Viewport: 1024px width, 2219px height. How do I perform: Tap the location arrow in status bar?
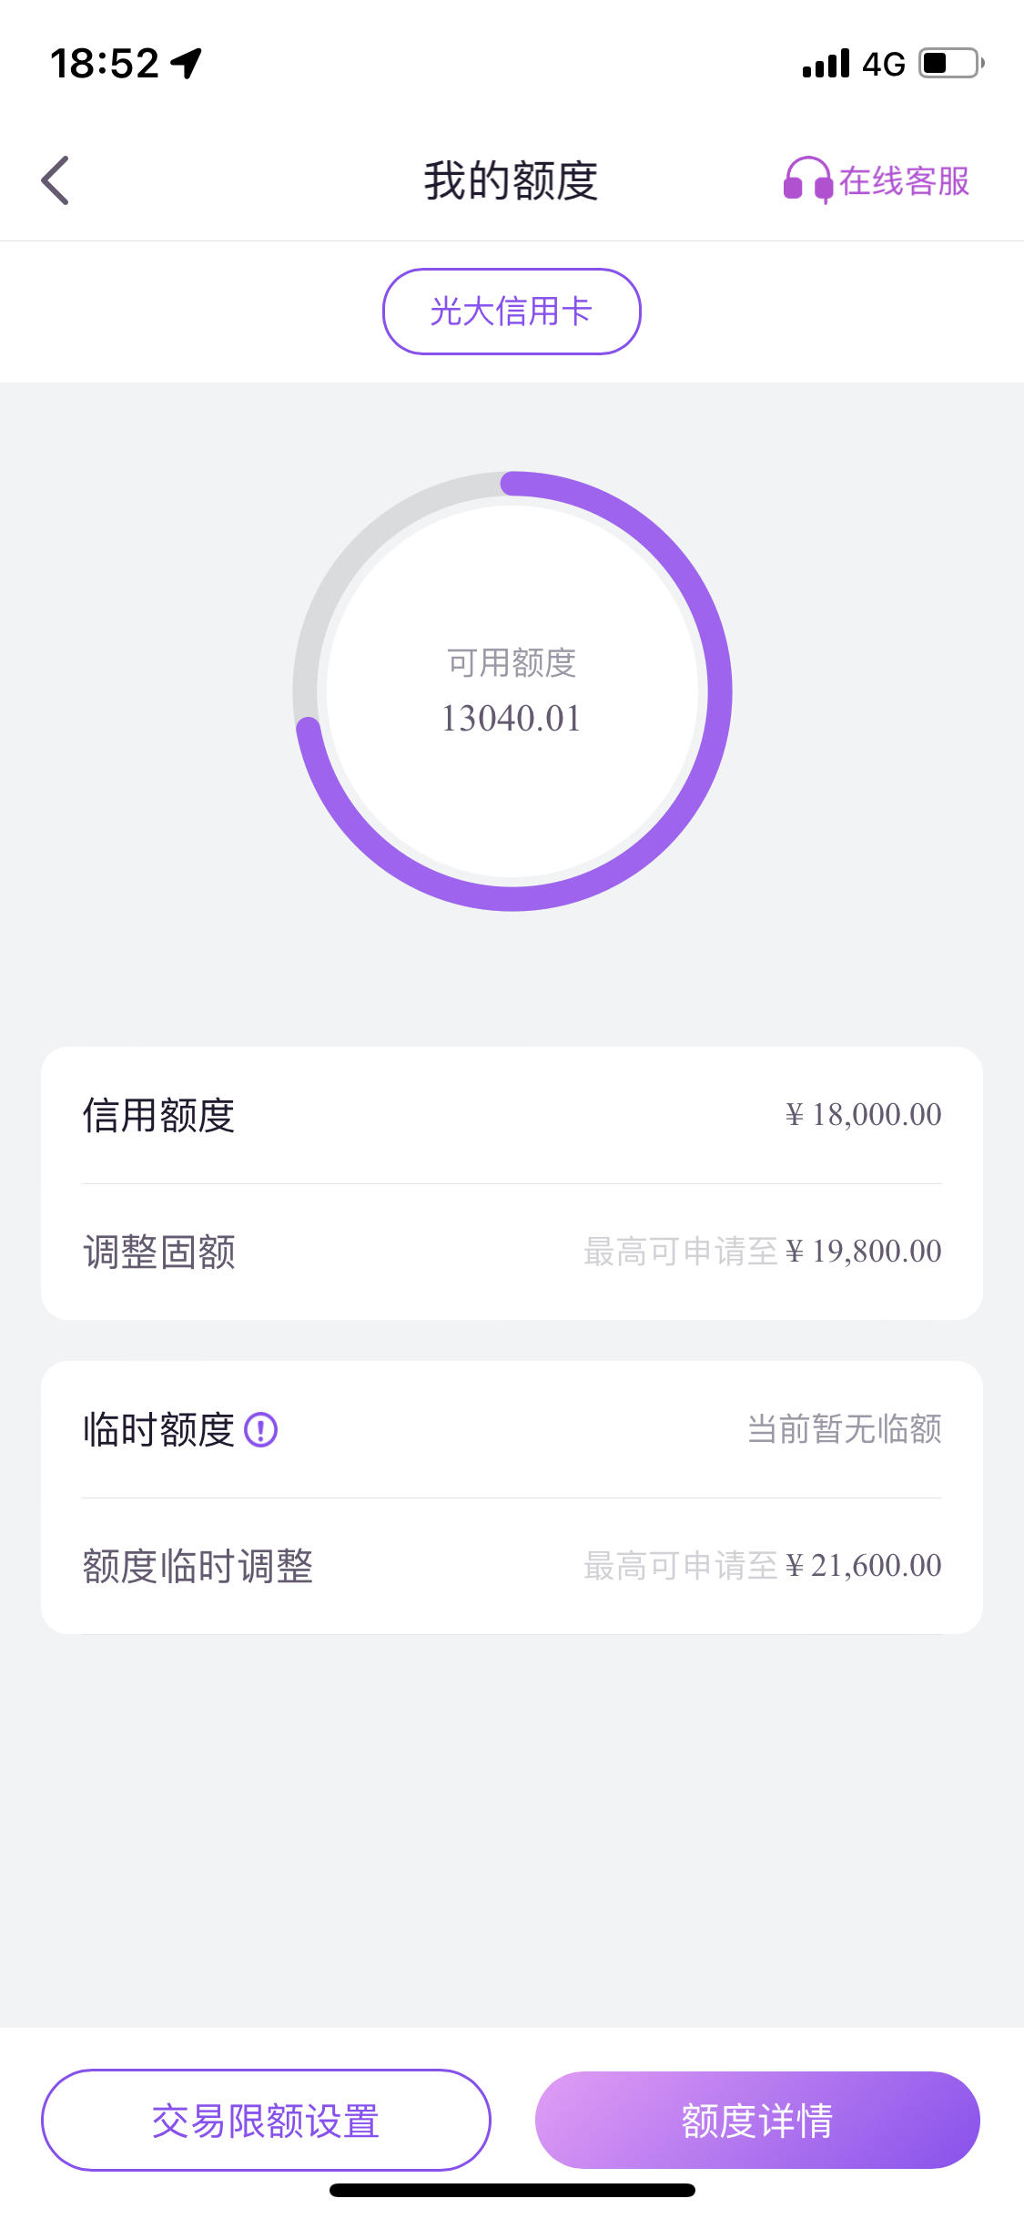point(187,63)
